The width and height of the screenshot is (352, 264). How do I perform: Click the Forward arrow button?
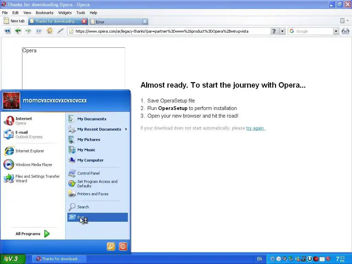(28, 31)
